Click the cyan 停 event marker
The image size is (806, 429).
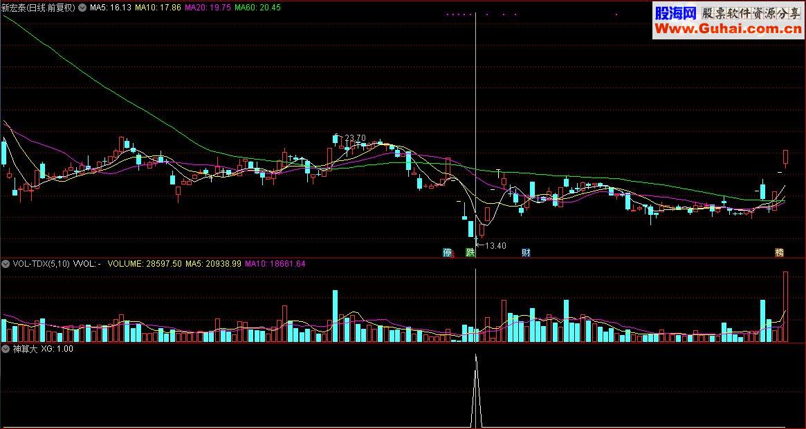pyautogui.click(x=448, y=252)
